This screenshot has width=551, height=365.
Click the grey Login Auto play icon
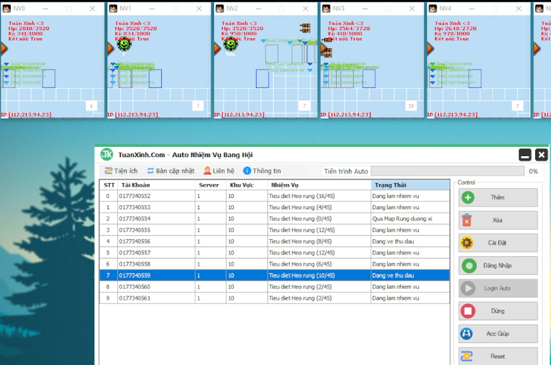pyautogui.click(x=468, y=288)
